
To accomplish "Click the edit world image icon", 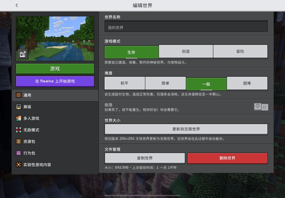I will click(23, 54).
